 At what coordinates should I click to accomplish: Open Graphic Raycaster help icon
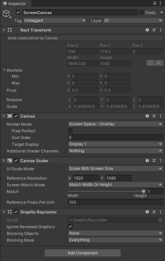(x=147, y=212)
